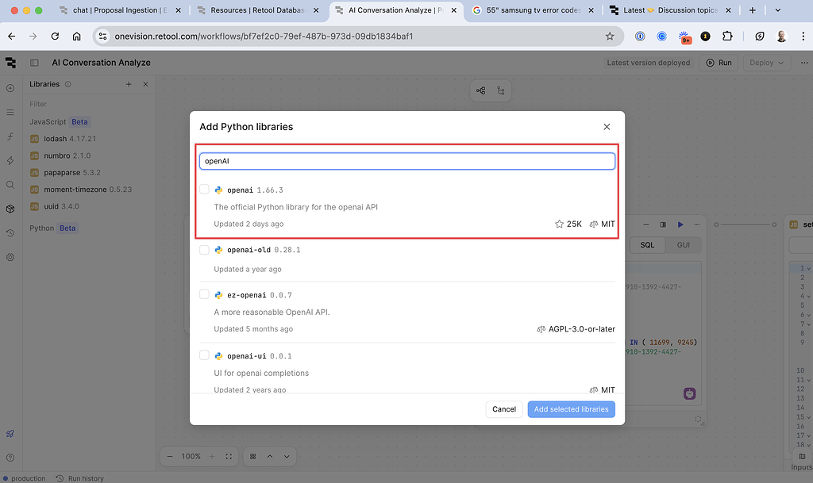Switch to the GUI tab on the query block
Screen dimensions: 813x483
click(x=684, y=245)
